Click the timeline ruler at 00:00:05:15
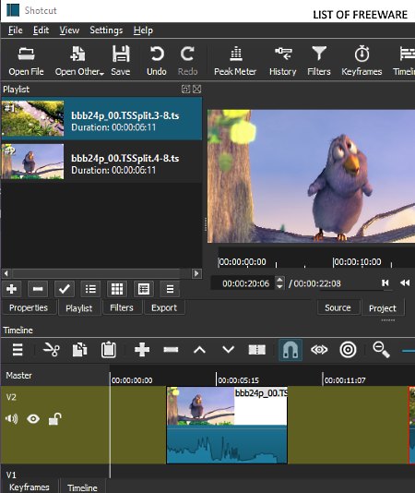Viewport: 415px width, 493px height. click(238, 380)
